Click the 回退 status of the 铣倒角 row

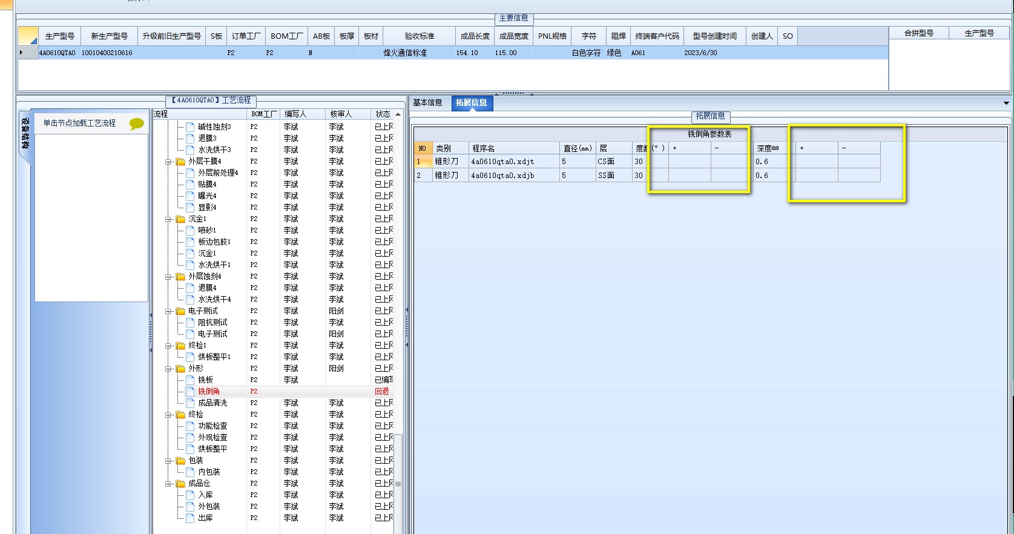(x=382, y=392)
